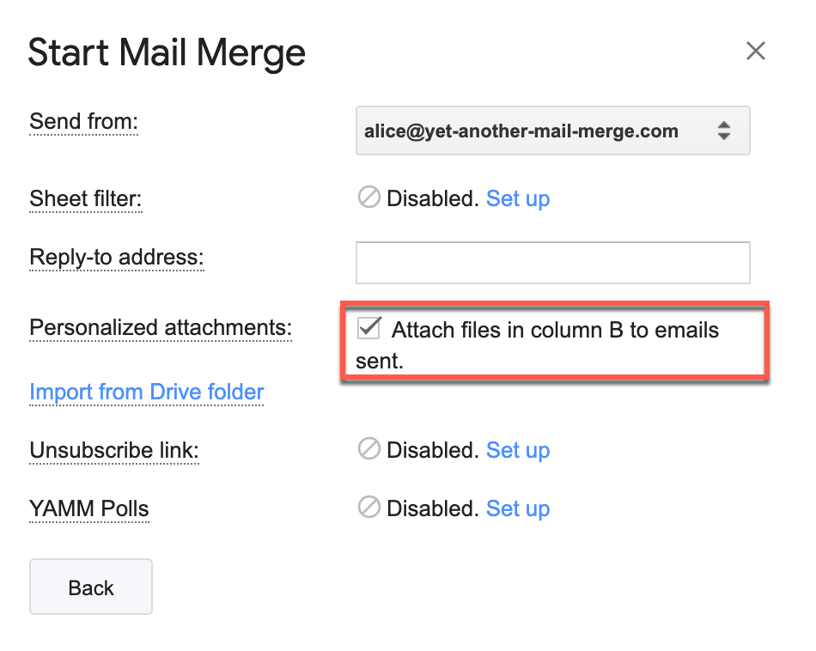This screenshot has width=816, height=651.
Task: Click the YAMM Polls label
Action: (89, 508)
